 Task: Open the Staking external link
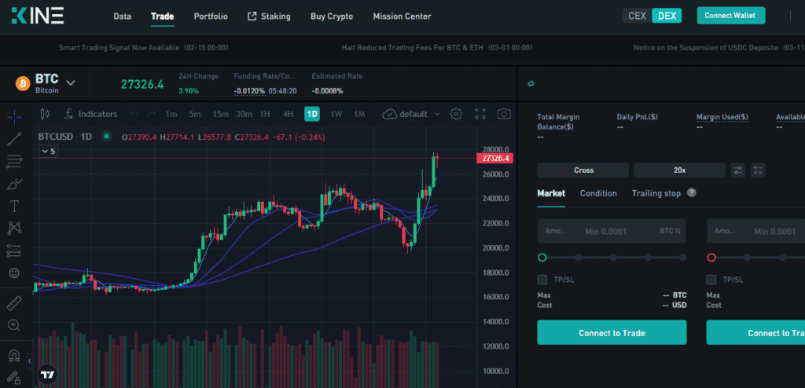[x=269, y=16]
